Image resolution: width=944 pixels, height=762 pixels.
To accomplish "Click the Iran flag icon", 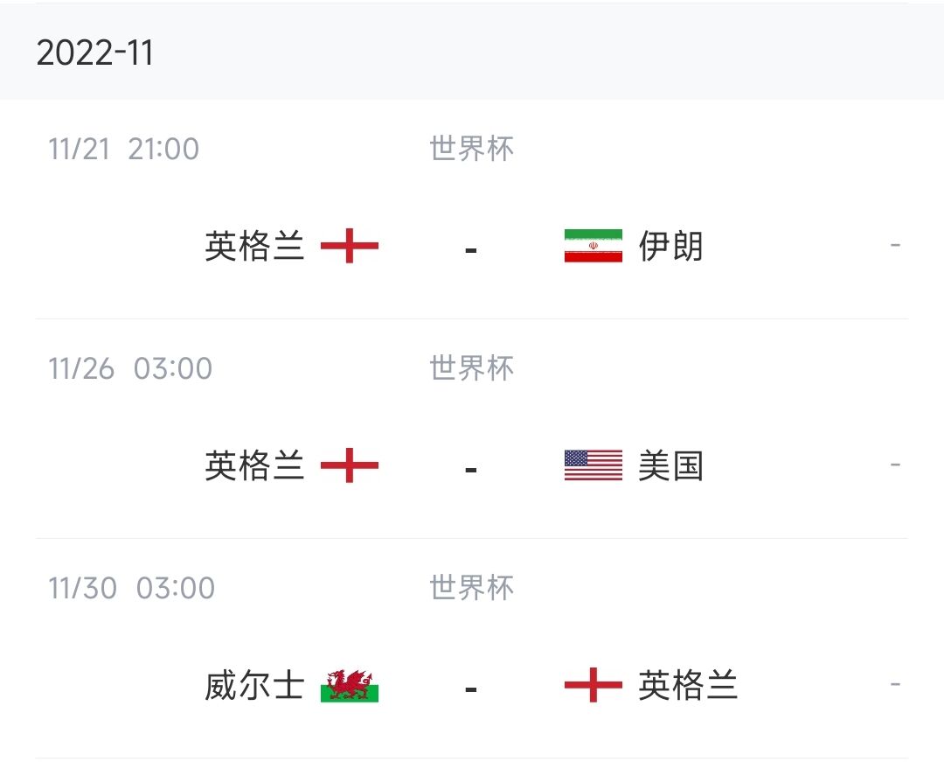I will point(593,246).
